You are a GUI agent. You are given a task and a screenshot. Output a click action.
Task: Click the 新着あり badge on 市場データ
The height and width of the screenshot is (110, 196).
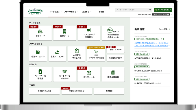coord(34,27)
